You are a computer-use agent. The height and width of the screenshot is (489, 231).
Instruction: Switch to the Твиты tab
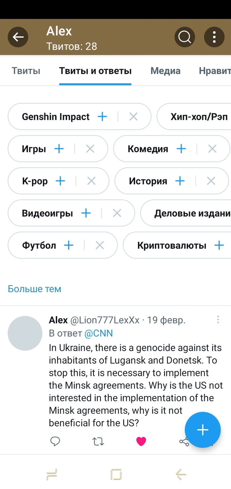coord(26,71)
